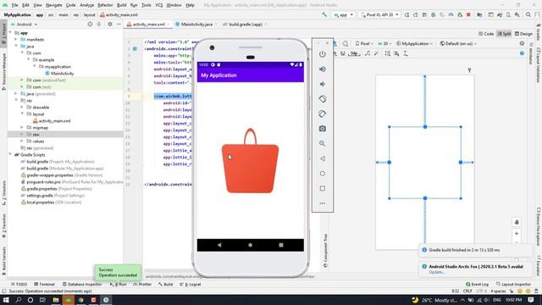Click the emulator back triangle button
Viewport: 542px width, 305px height.
click(322, 158)
